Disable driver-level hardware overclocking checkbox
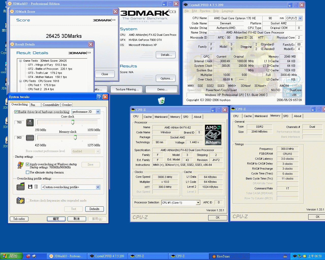This screenshot has width=325, height=260. click(16, 112)
